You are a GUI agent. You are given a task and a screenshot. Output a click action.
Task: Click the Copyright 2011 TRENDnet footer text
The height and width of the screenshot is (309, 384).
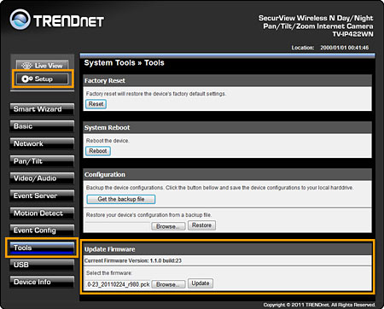(x=319, y=305)
